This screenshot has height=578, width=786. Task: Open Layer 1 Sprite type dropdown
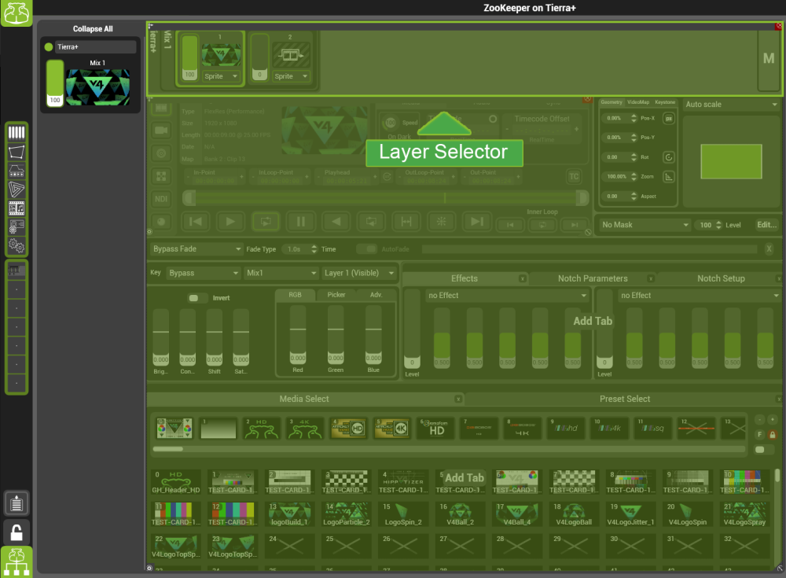(221, 76)
